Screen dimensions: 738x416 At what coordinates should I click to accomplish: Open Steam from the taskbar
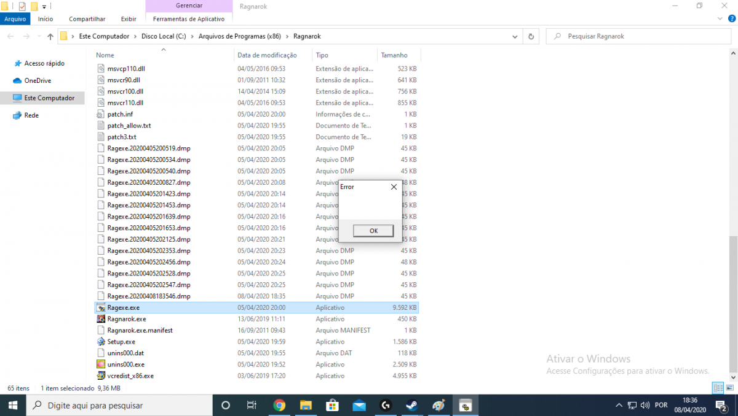411,405
